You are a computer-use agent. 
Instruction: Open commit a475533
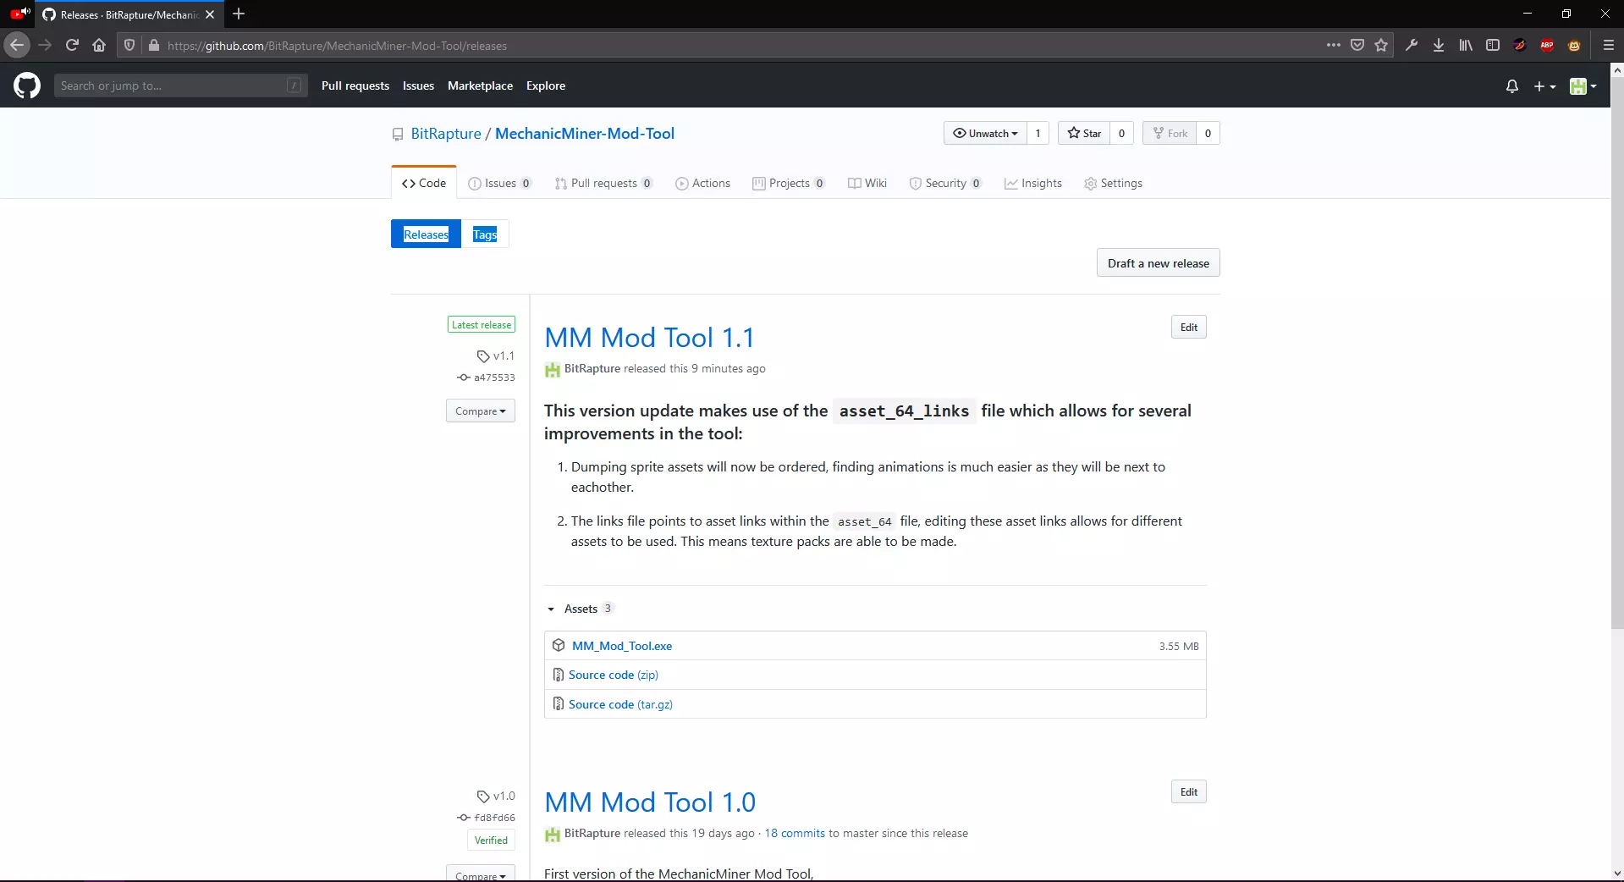click(494, 378)
